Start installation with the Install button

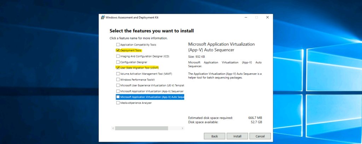(x=237, y=136)
